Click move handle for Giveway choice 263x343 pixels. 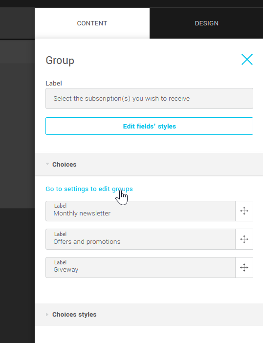click(244, 268)
